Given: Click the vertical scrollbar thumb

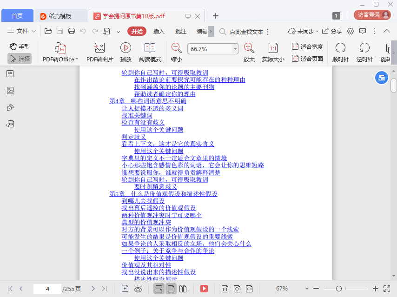Looking at the screenshot, I should [393, 86].
